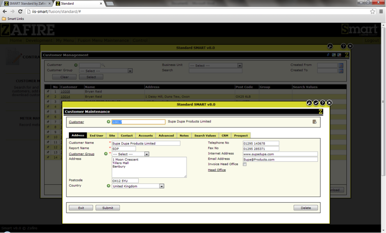Image resolution: width=386 pixels, height=233 pixels.
Task: Click the green add icon beside Country
Action: (108, 186)
